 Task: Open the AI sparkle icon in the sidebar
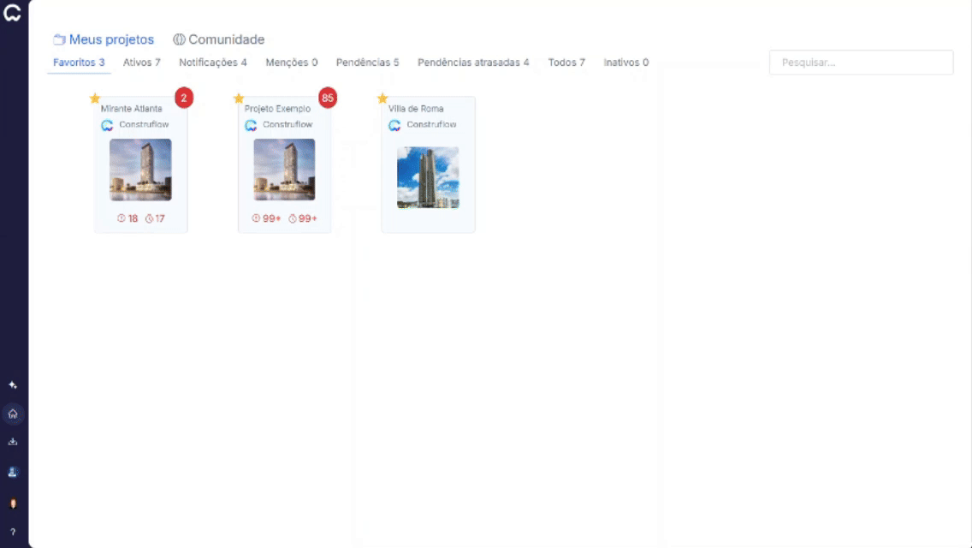[x=12, y=384]
